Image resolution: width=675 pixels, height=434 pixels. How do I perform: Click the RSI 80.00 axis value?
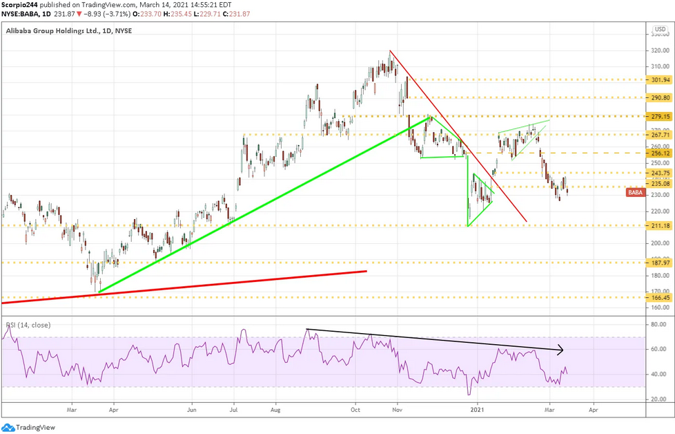[658, 325]
